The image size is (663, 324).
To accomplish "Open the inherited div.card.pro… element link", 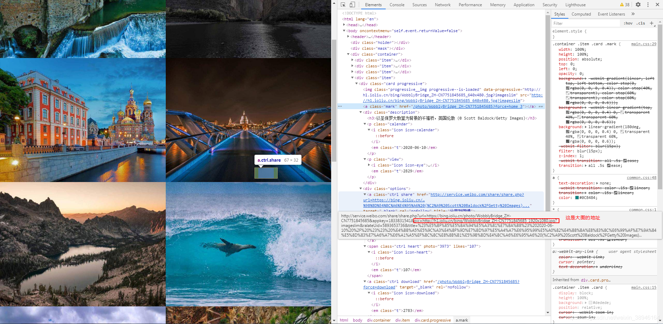I will click(x=596, y=280).
